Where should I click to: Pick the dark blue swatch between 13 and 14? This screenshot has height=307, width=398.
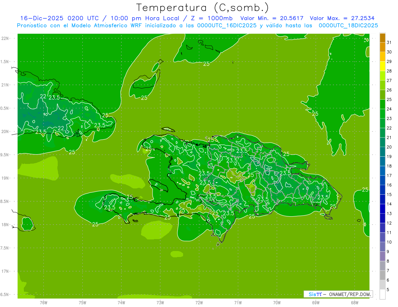382,209
